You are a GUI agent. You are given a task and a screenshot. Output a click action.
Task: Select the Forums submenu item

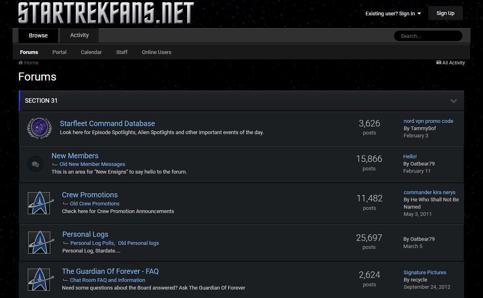click(x=29, y=52)
